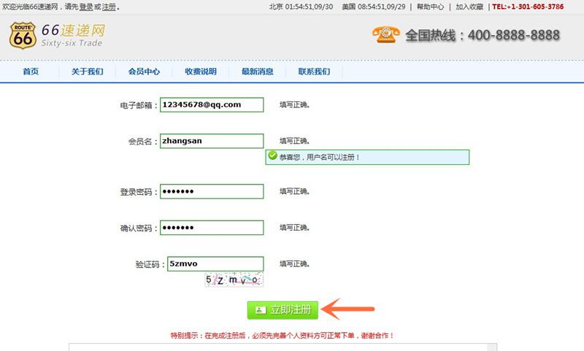The image size is (584, 351).
Task: Go to 会员中心 member center
Action: pyautogui.click(x=144, y=72)
